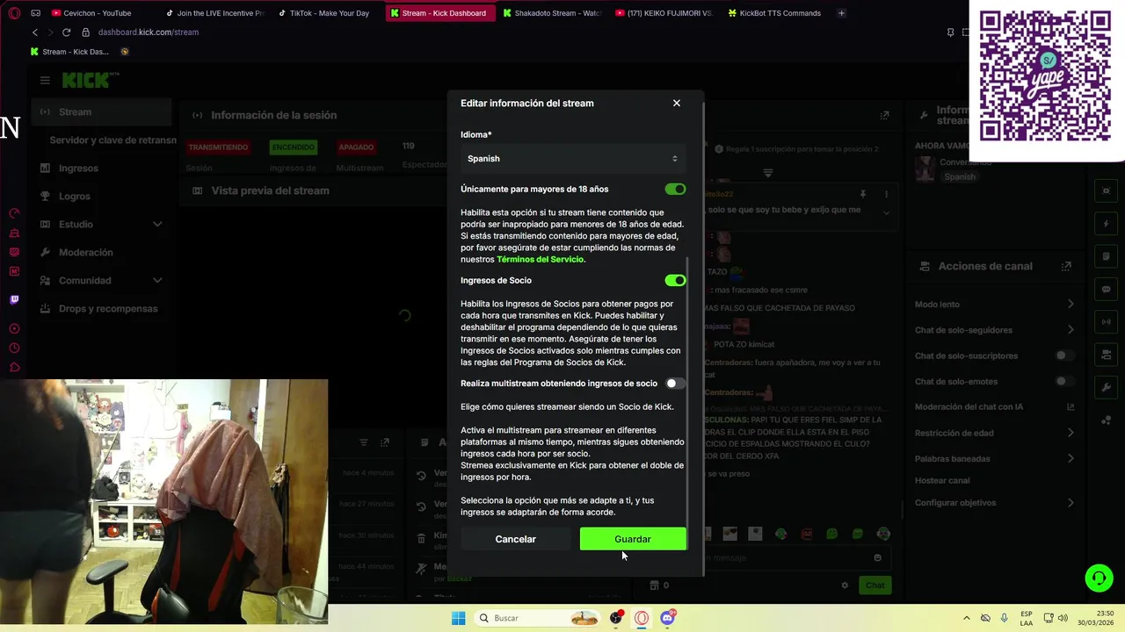Click the filter icon in activity panel
This screenshot has height=632, width=1125.
click(364, 442)
